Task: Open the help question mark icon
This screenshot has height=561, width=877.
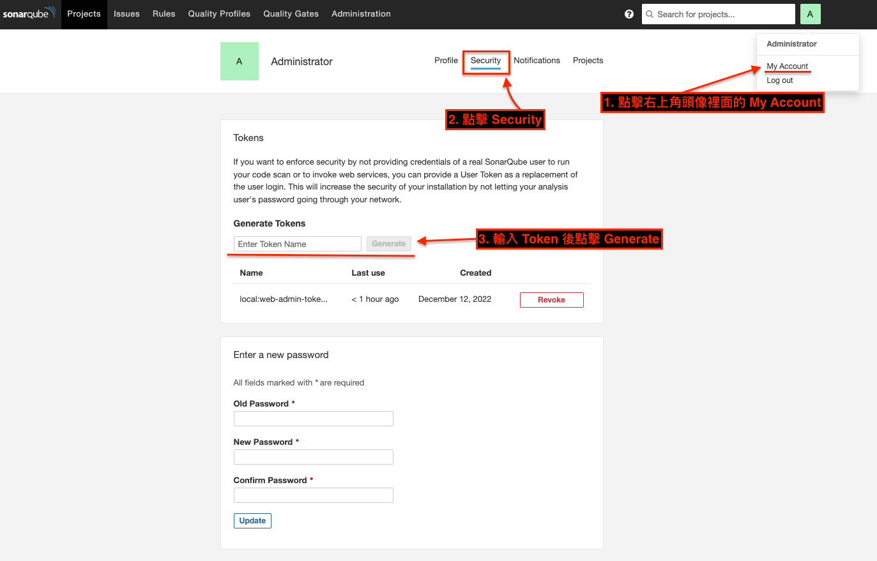Action: coord(629,13)
